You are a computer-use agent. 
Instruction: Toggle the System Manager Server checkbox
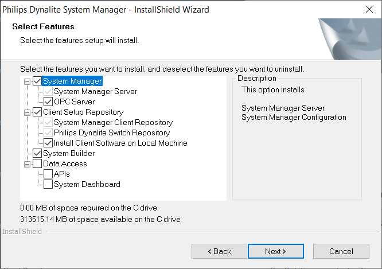[x=48, y=92]
